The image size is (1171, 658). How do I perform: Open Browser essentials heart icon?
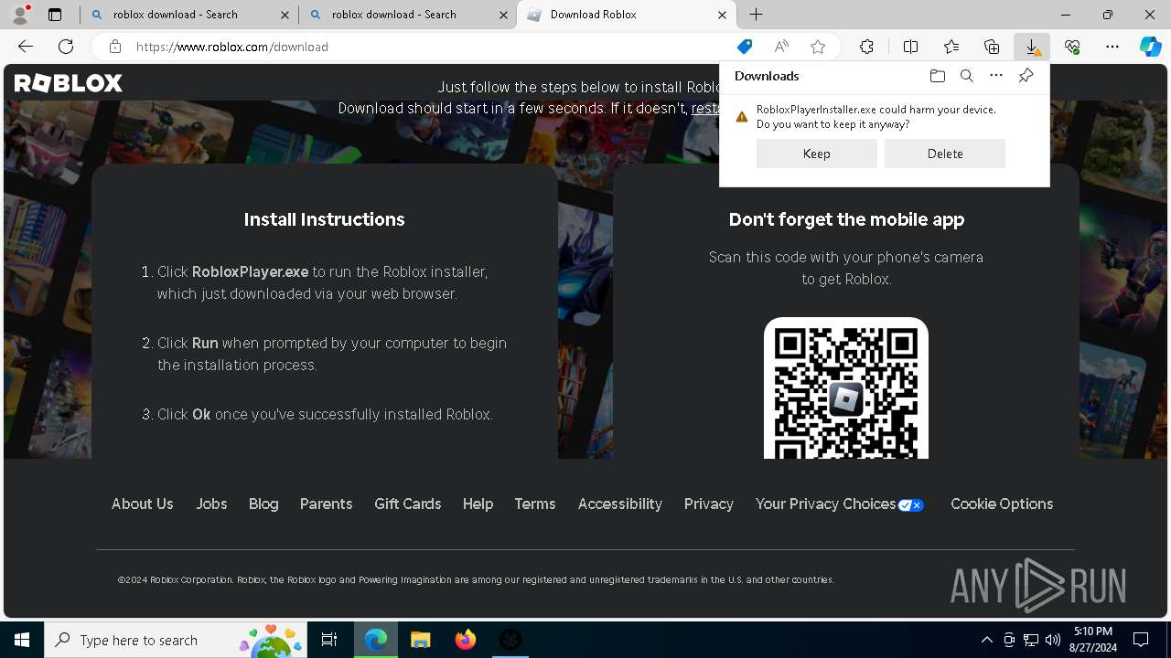coord(1072,47)
